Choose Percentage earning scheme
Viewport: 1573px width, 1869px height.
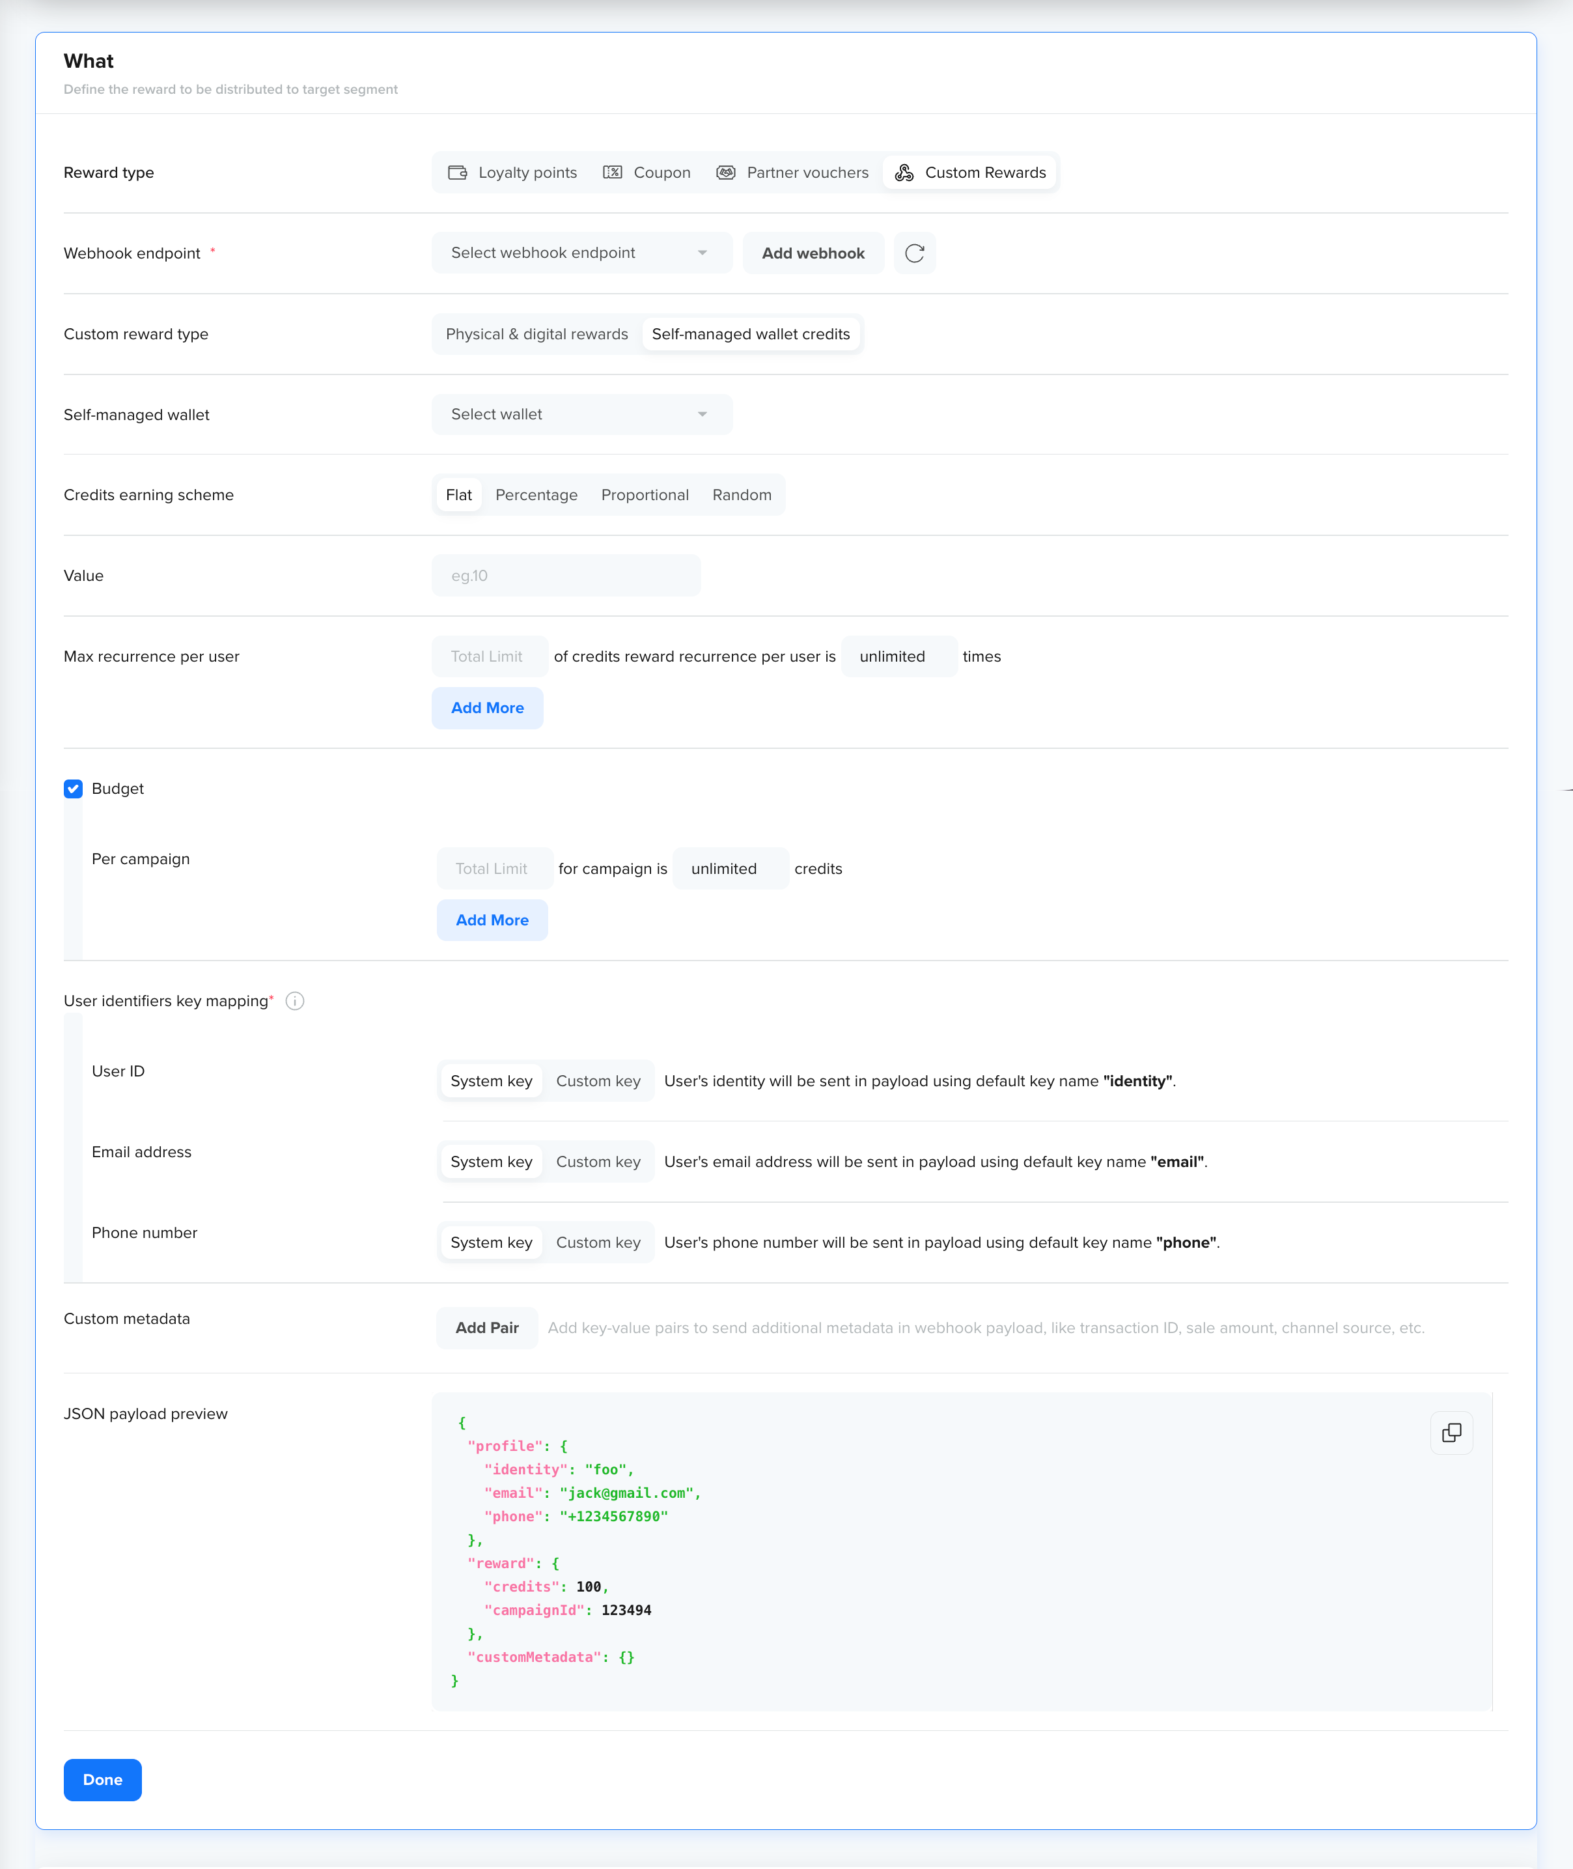click(x=536, y=496)
